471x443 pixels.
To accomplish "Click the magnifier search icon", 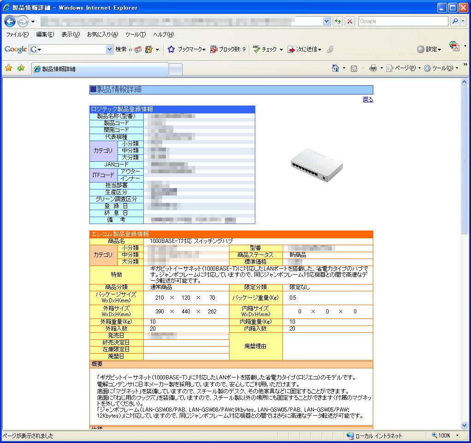I will [x=455, y=21].
